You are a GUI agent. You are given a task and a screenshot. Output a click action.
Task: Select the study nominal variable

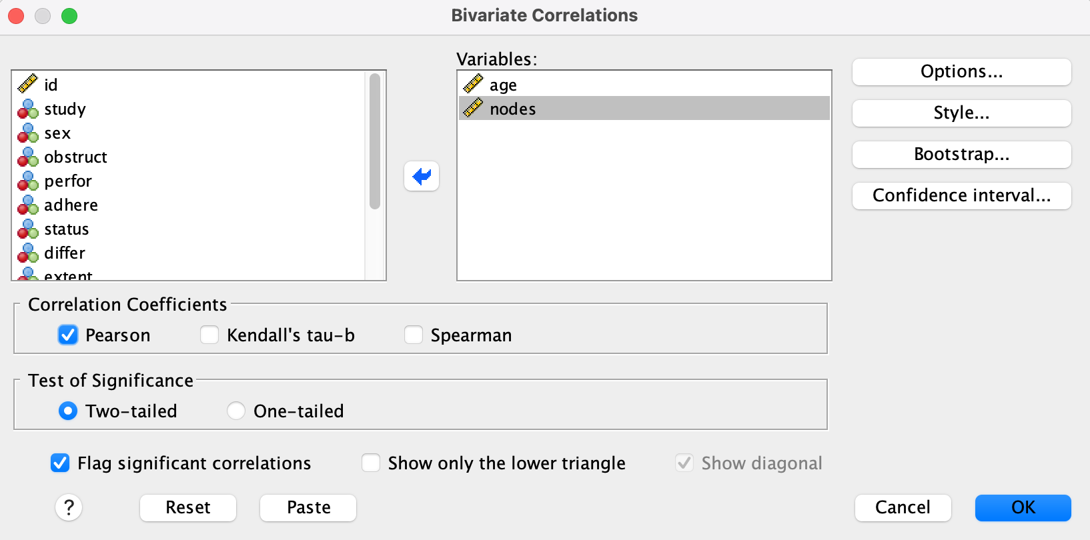tap(65, 109)
